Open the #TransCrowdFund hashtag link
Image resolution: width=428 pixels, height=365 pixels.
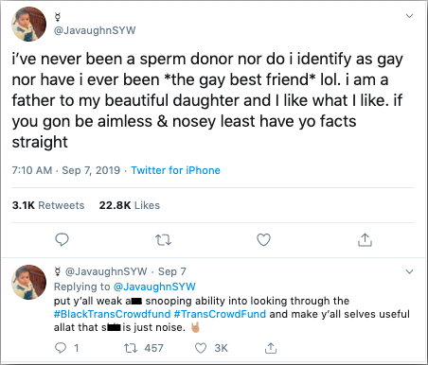coord(220,314)
